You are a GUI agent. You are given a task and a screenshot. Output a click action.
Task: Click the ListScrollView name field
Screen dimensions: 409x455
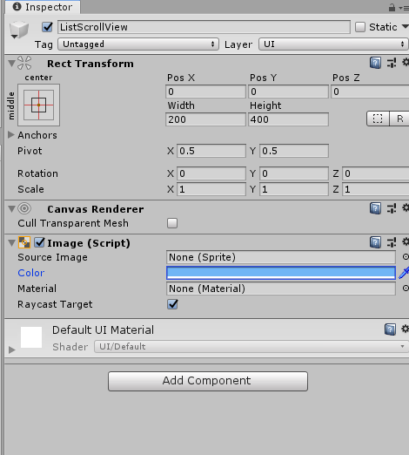tap(204, 27)
